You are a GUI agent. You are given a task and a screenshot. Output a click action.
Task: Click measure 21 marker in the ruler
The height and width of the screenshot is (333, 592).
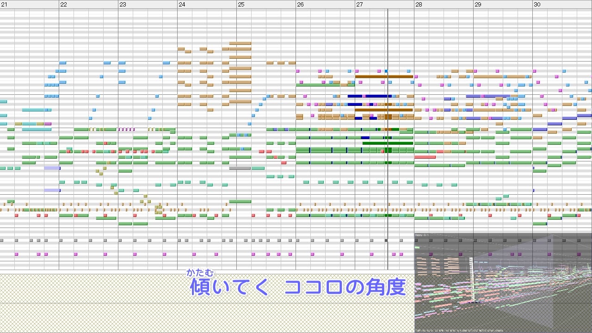(x=4, y=4)
